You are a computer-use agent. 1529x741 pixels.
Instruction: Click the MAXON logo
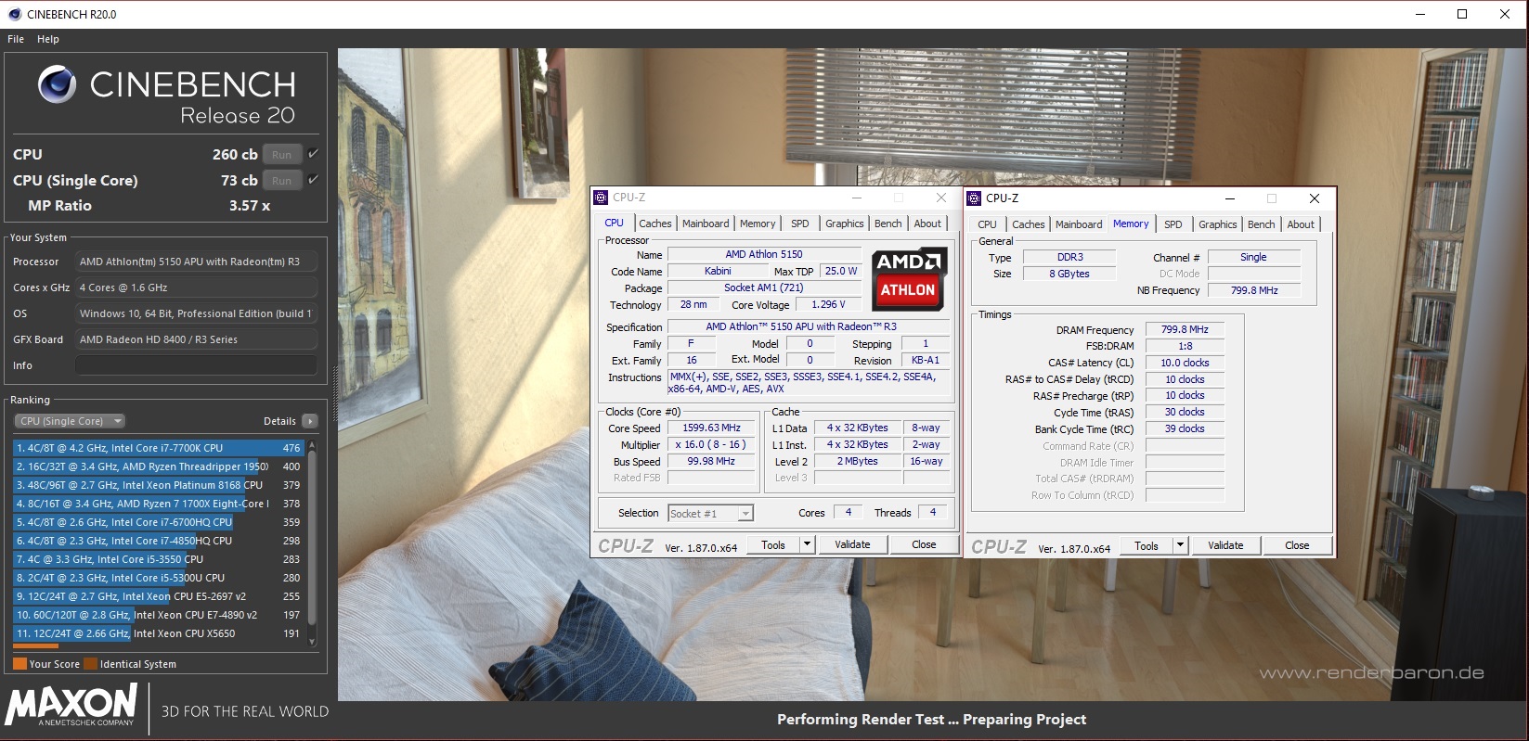72,706
